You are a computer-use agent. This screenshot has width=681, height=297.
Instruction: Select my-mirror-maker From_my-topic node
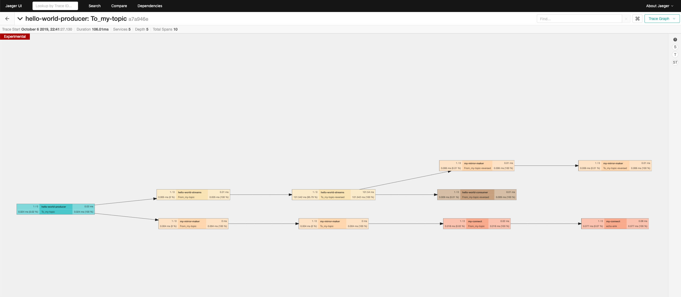(193, 224)
